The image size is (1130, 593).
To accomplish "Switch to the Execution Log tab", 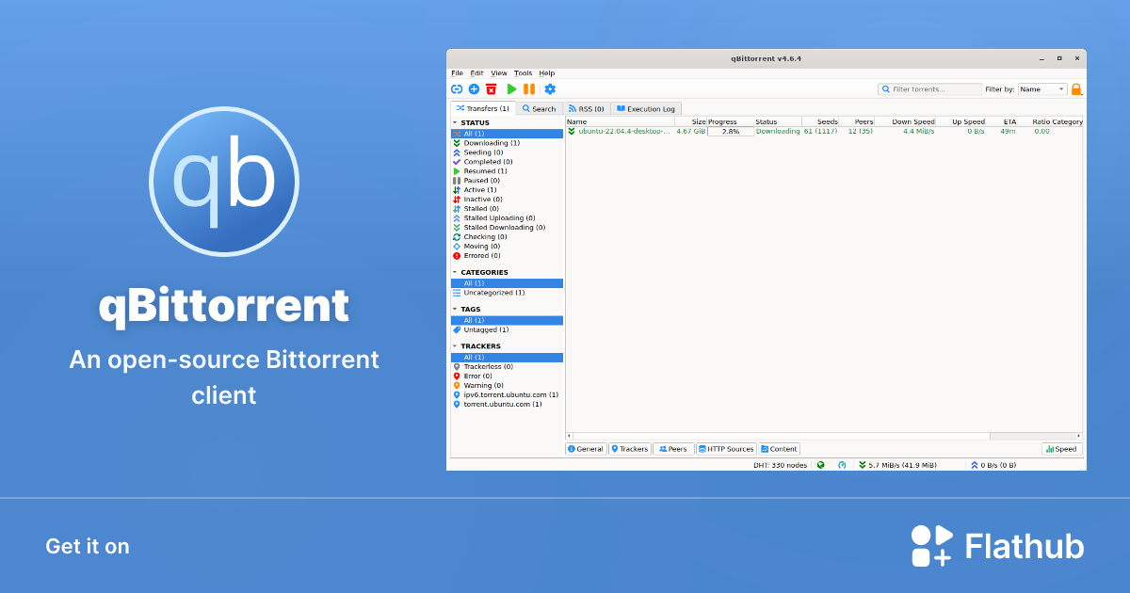I will pyautogui.click(x=646, y=108).
